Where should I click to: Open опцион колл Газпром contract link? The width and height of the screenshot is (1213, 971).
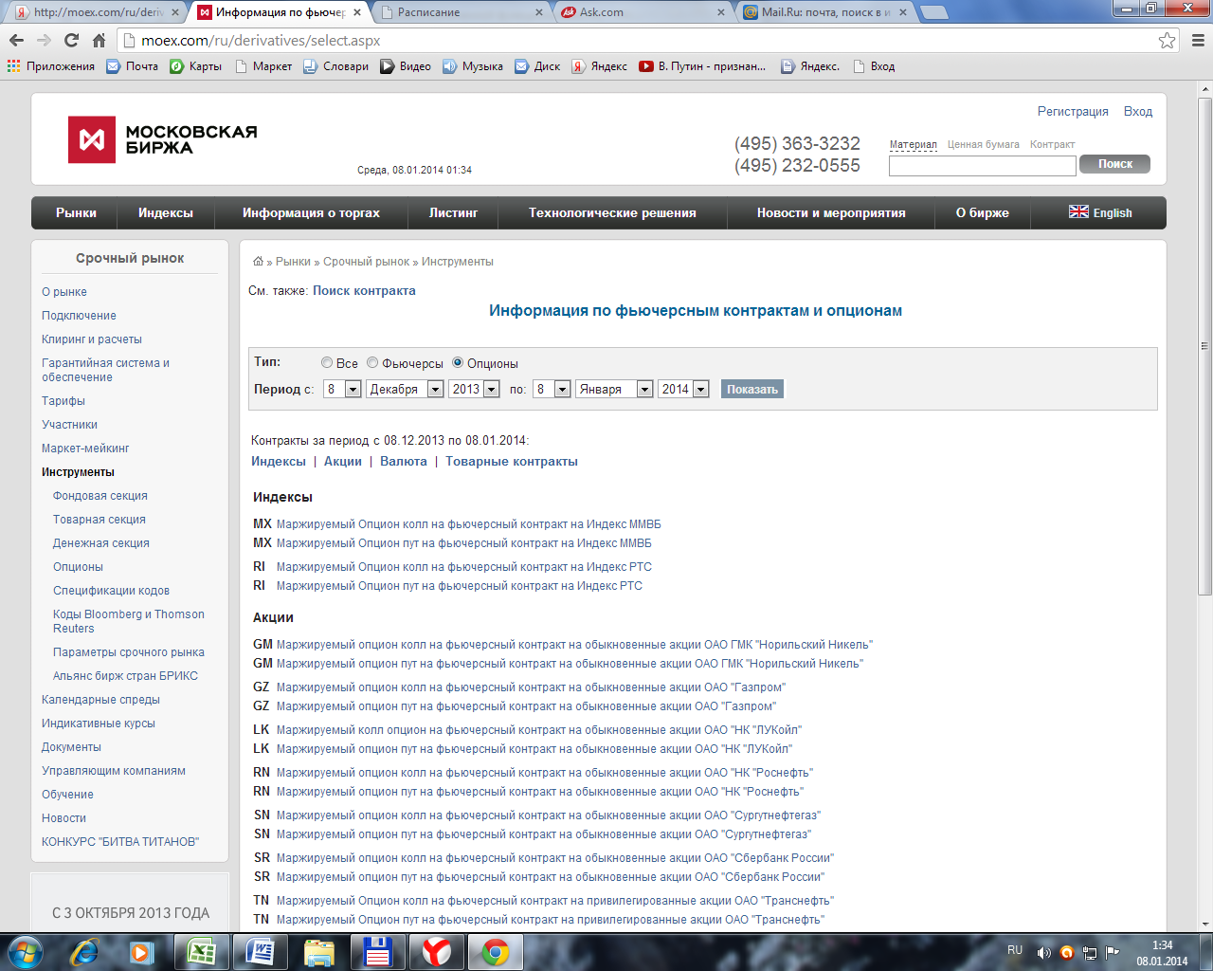tap(531, 687)
